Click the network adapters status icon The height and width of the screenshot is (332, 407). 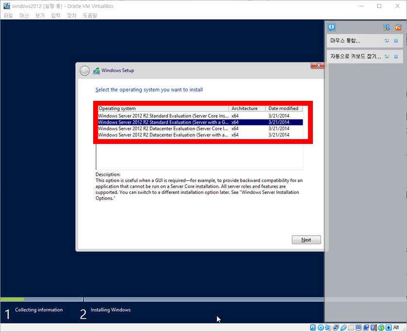point(336,327)
